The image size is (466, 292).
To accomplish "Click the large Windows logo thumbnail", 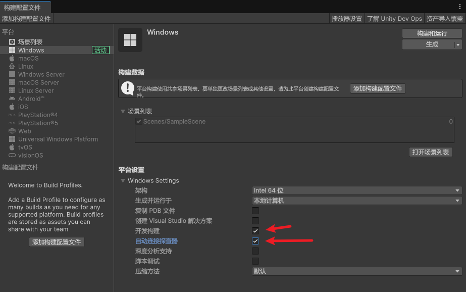I will click(x=130, y=40).
